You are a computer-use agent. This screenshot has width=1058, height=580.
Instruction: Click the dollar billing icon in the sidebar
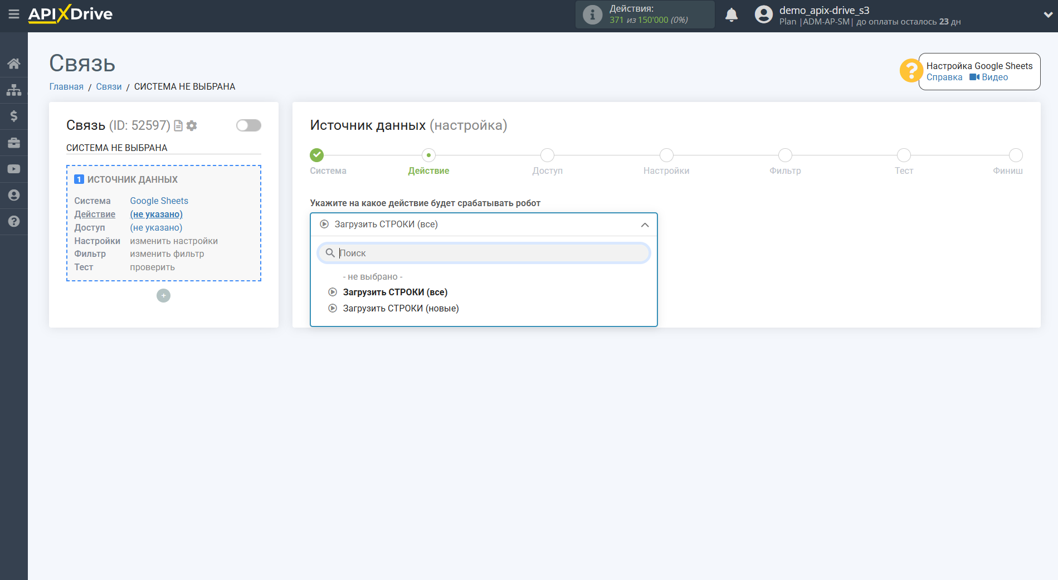coord(14,116)
